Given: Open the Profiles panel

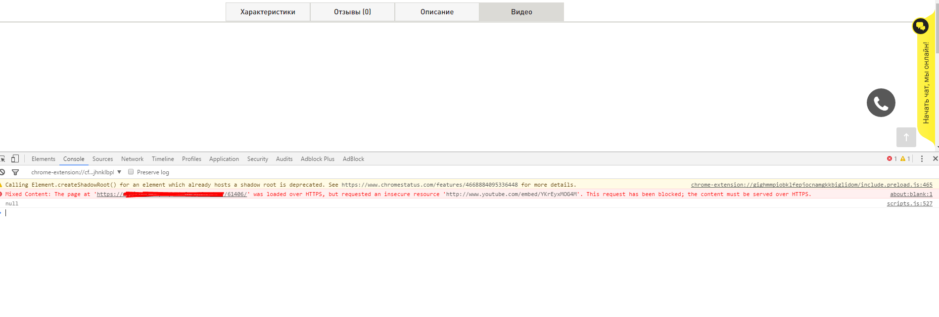Looking at the screenshot, I should coord(191,159).
